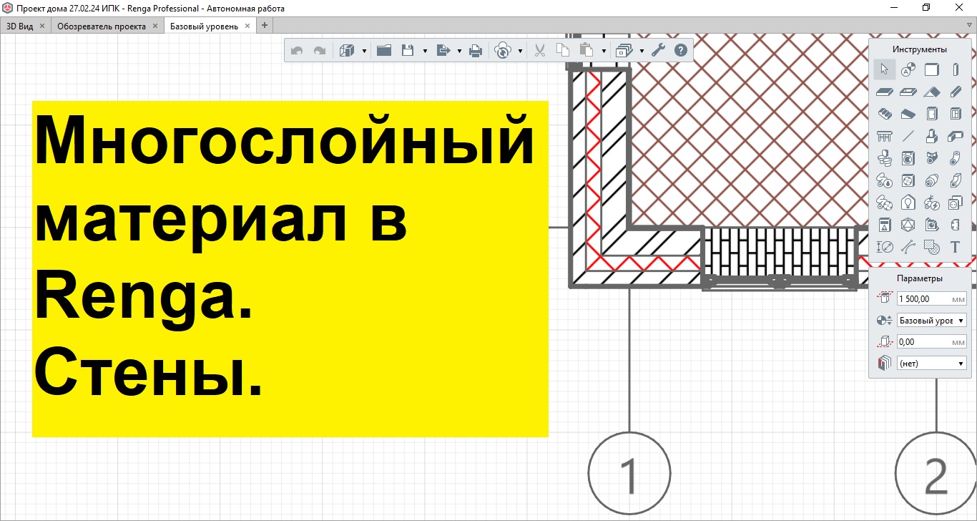Open Settings with the wrench icon
Viewport: 977px width, 521px height.
click(x=658, y=50)
